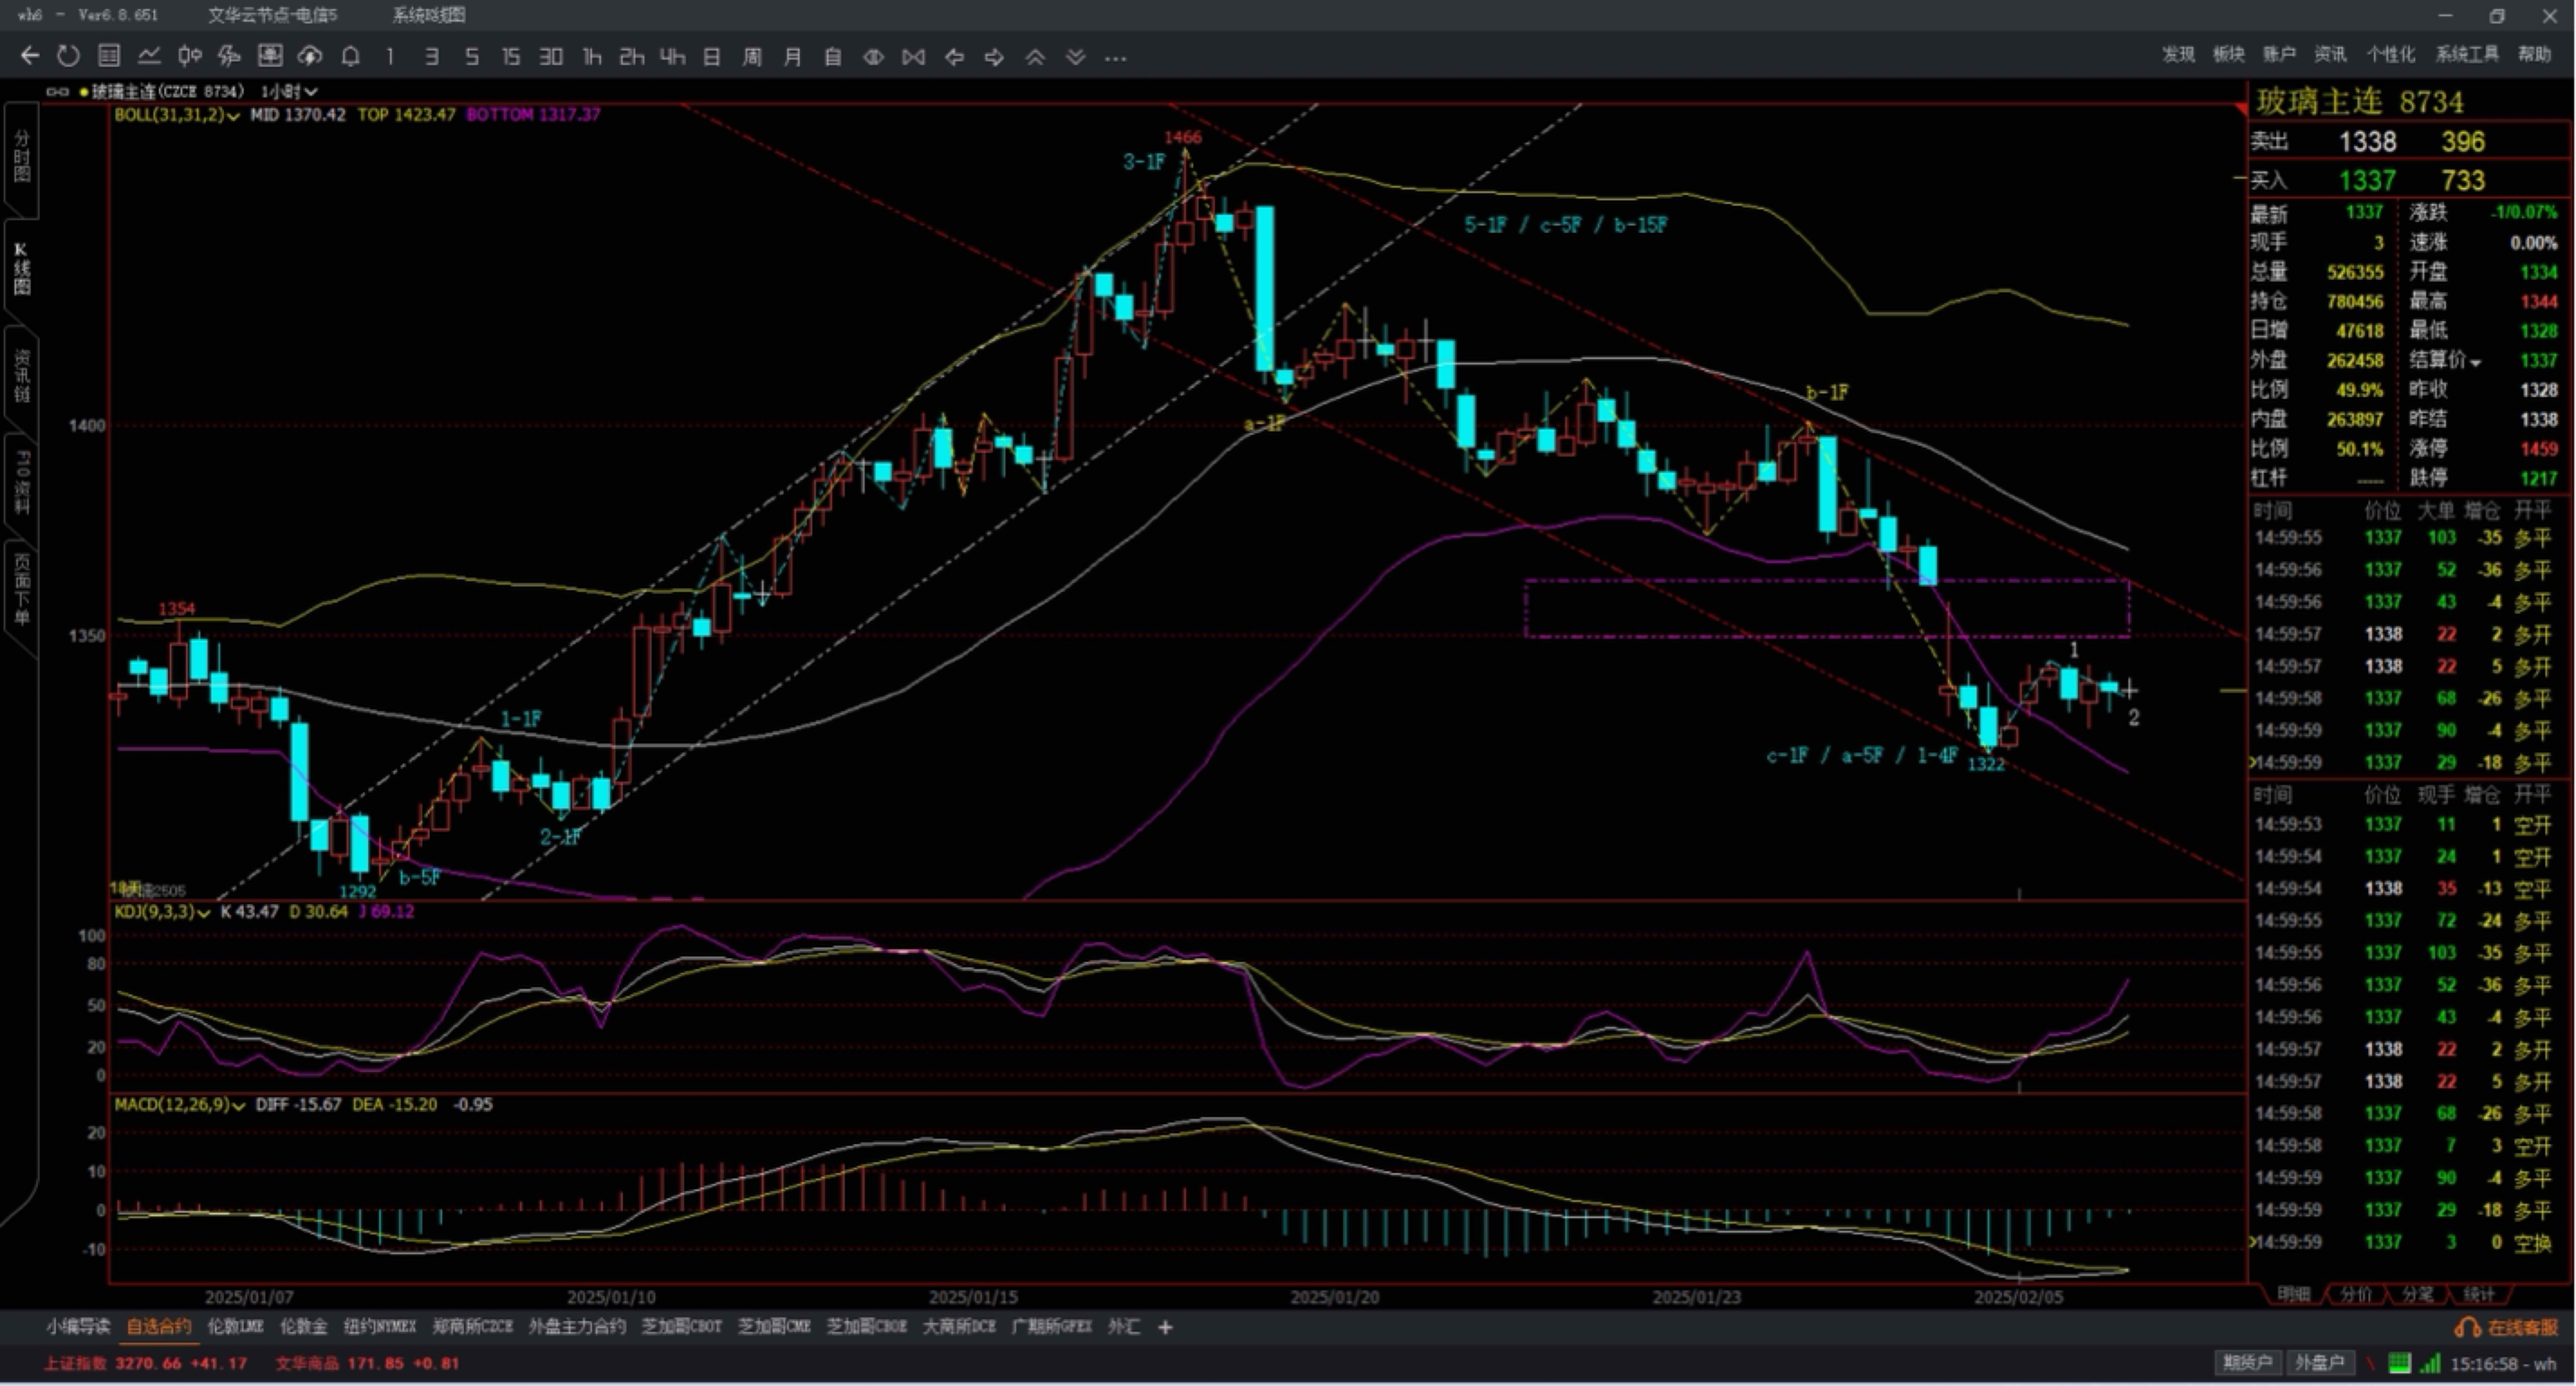Click the alert bell icon
The image size is (2576, 1386).
coord(350,56)
